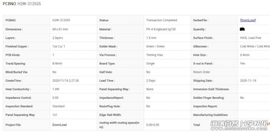This screenshot has width=270, height=132.
Task: Click the Return Order label
Action: [201, 72]
